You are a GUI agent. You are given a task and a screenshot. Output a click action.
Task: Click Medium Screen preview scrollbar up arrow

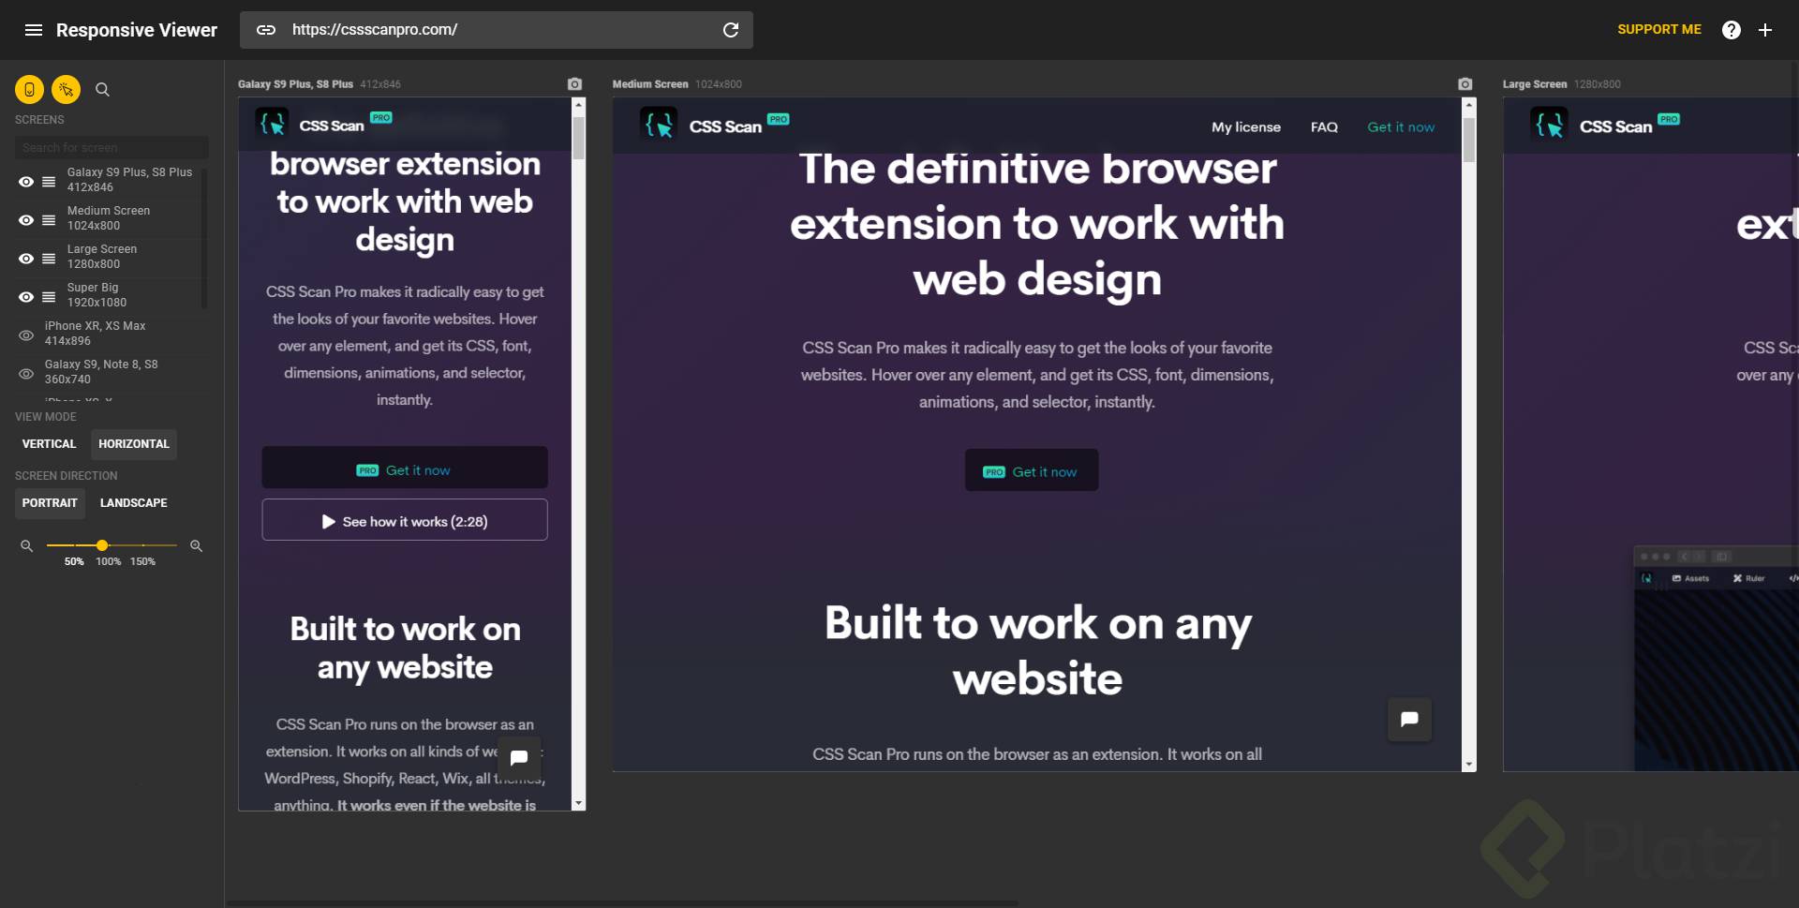coord(1469,105)
